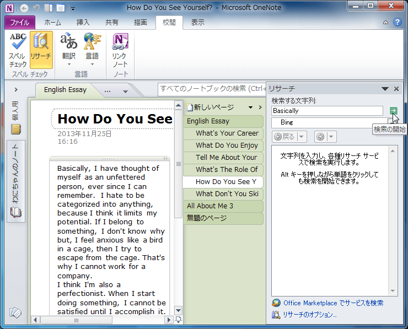Click the Full Page View icon
The height and width of the screenshot is (329, 408).
[60, 8]
